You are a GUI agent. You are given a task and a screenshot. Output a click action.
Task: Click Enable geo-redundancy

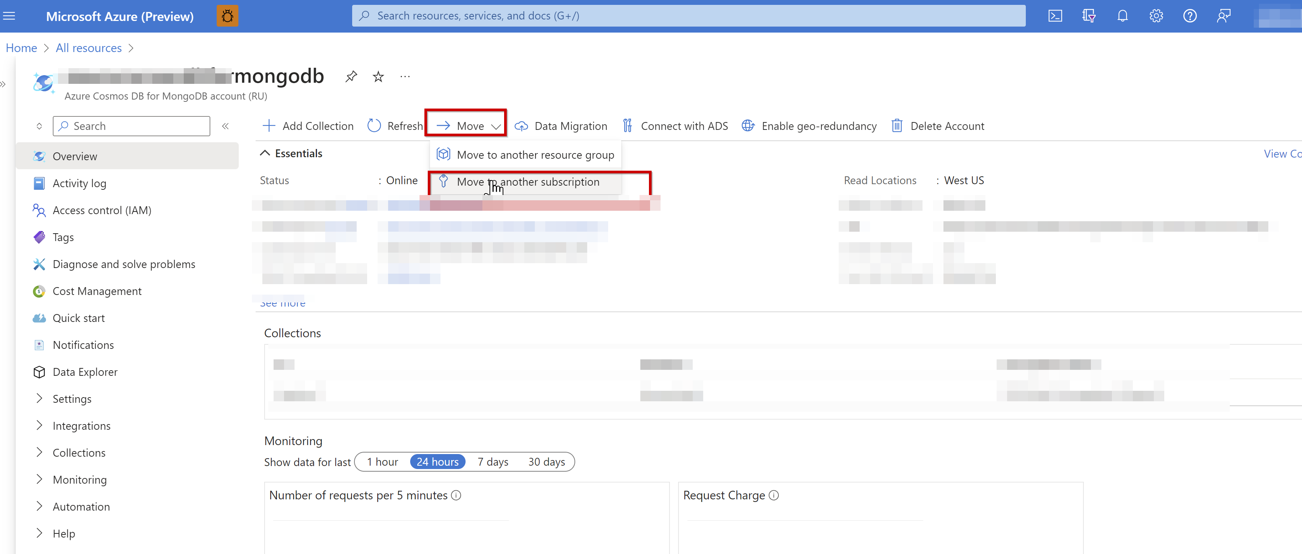pyautogui.click(x=809, y=127)
